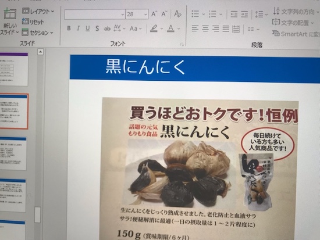Open the line spacing options

point(261,15)
